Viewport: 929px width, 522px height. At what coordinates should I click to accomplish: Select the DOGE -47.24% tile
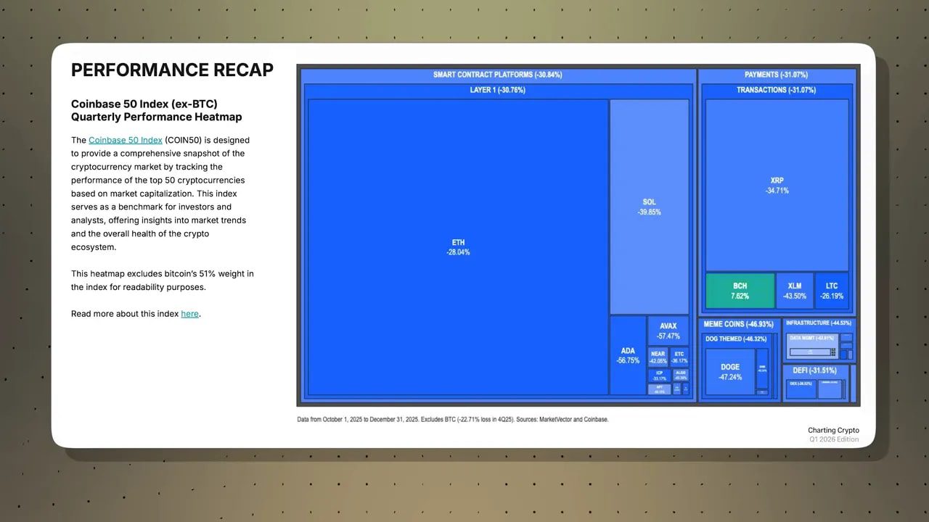click(729, 371)
